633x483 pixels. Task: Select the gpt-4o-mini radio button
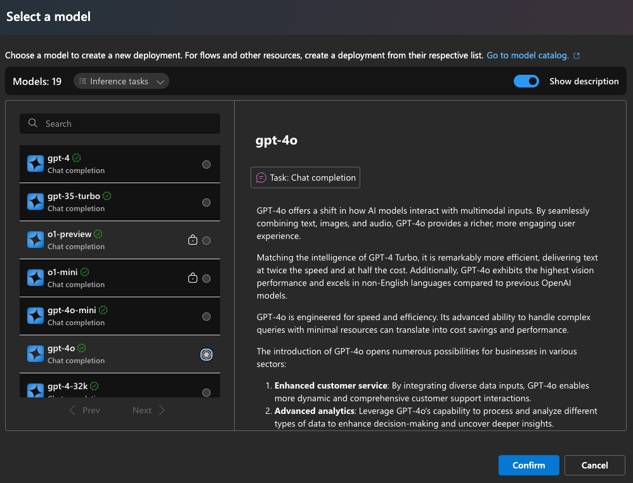tap(206, 316)
